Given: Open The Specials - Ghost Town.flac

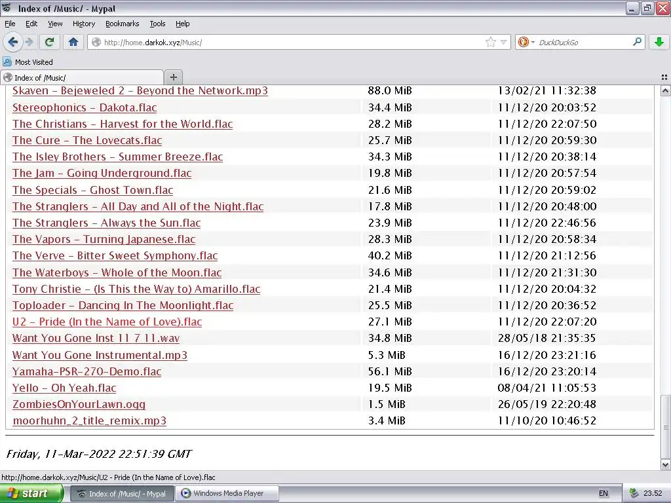Looking at the screenshot, I should tap(93, 190).
